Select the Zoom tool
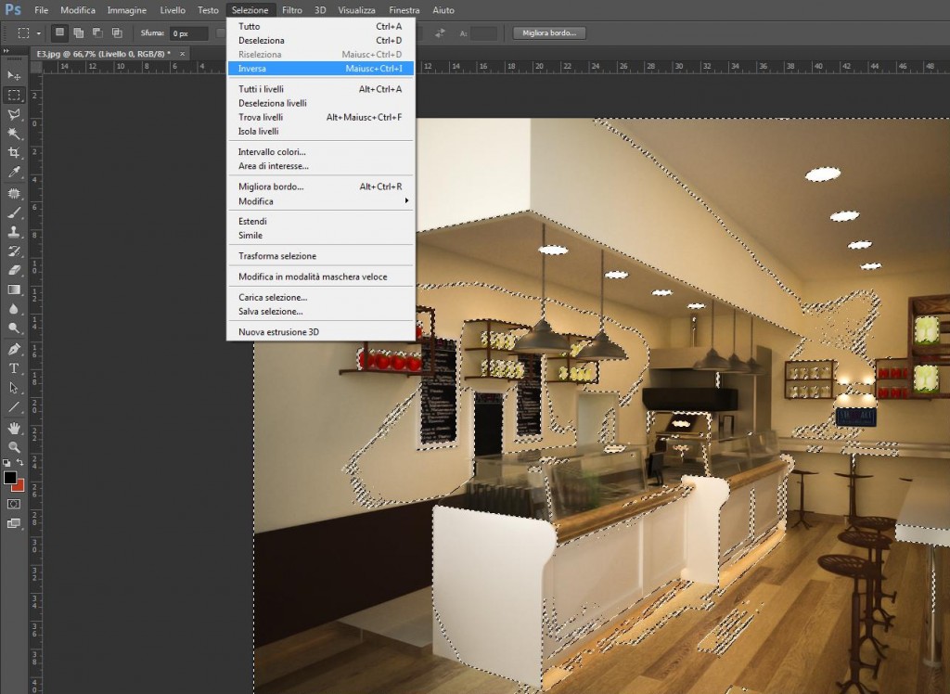 [14, 447]
